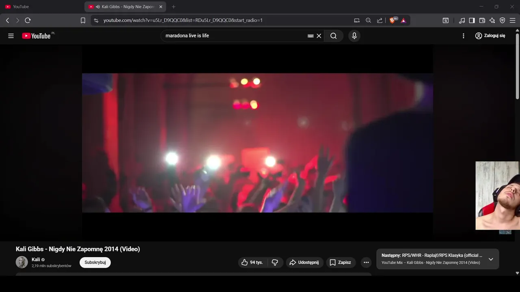Image resolution: width=520 pixels, height=292 pixels.
Task: Click the video player to pause
Action: click(257, 143)
